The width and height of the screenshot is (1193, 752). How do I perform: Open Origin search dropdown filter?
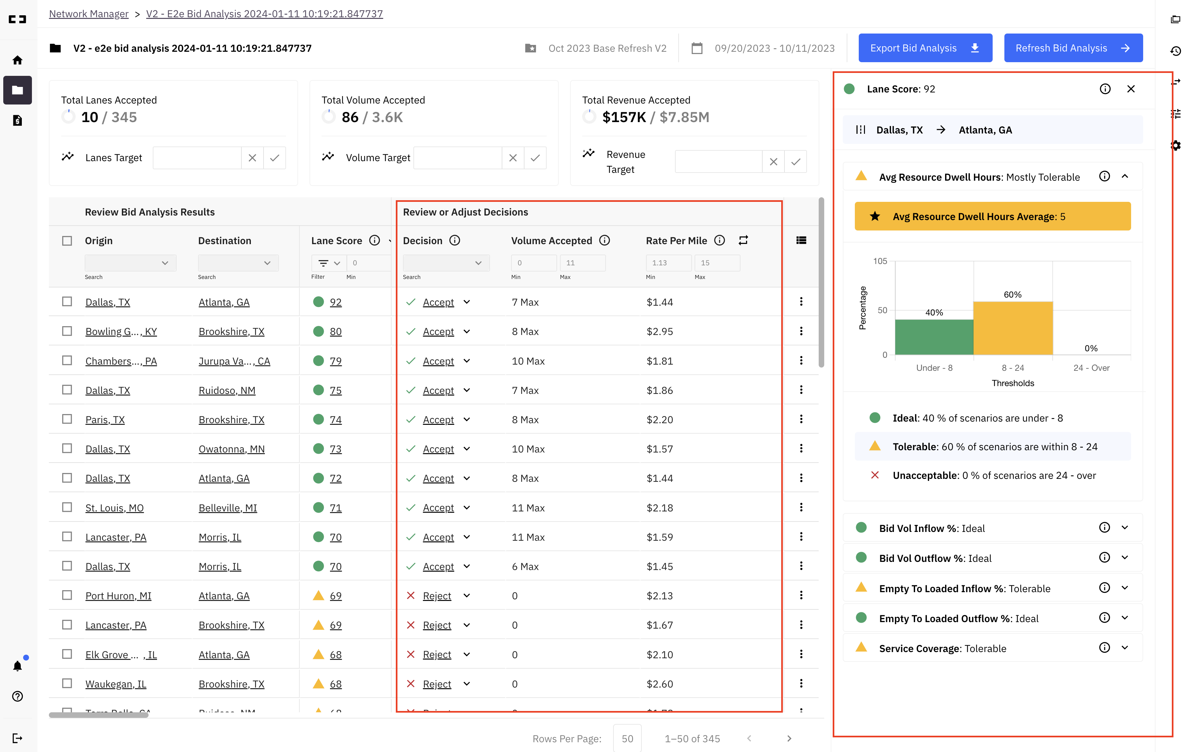click(x=130, y=263)
